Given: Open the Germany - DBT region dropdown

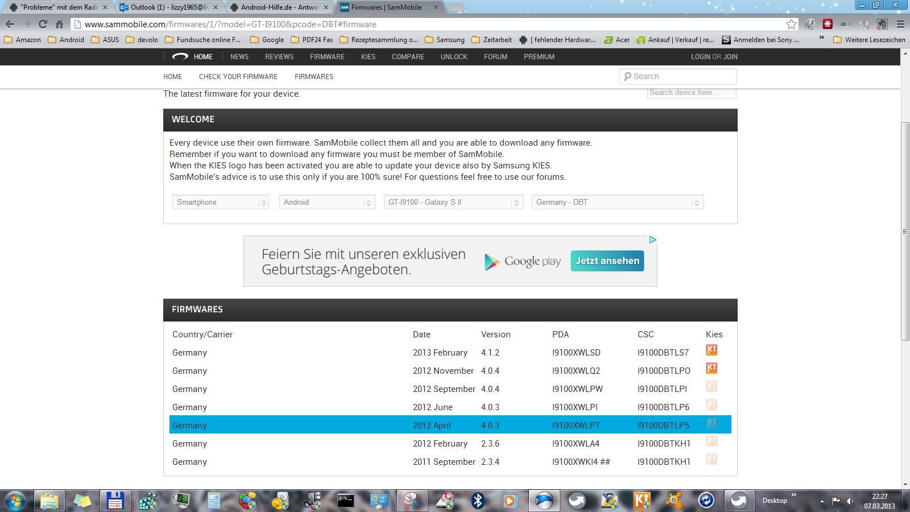Looking at the screenshot, I should pos(618,202).
